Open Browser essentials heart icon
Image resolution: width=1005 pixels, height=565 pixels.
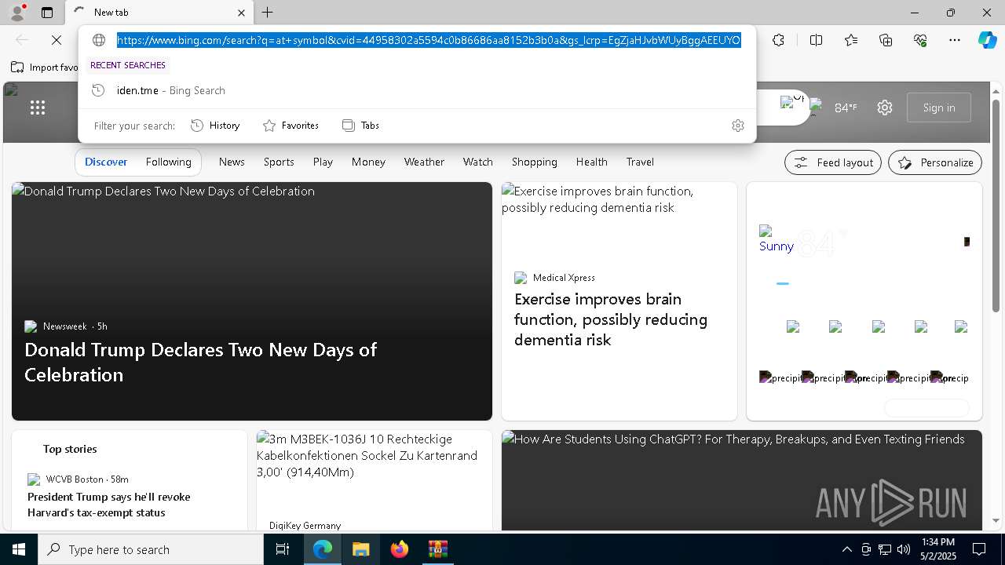click(920, 40)
